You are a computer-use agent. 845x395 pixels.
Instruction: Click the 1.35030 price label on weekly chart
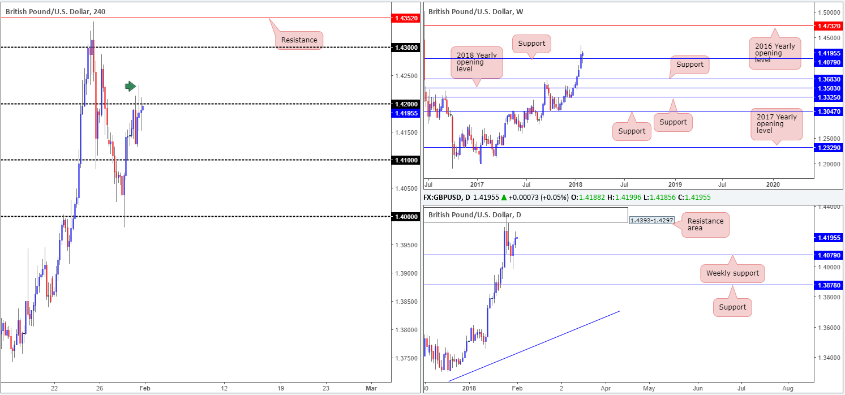point(829,88)
